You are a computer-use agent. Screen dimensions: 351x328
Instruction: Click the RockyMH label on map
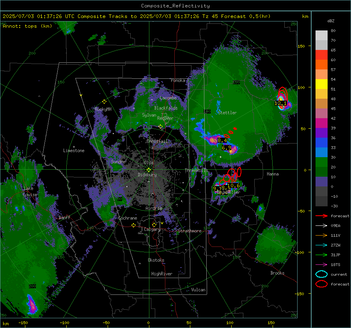[103, 109]
